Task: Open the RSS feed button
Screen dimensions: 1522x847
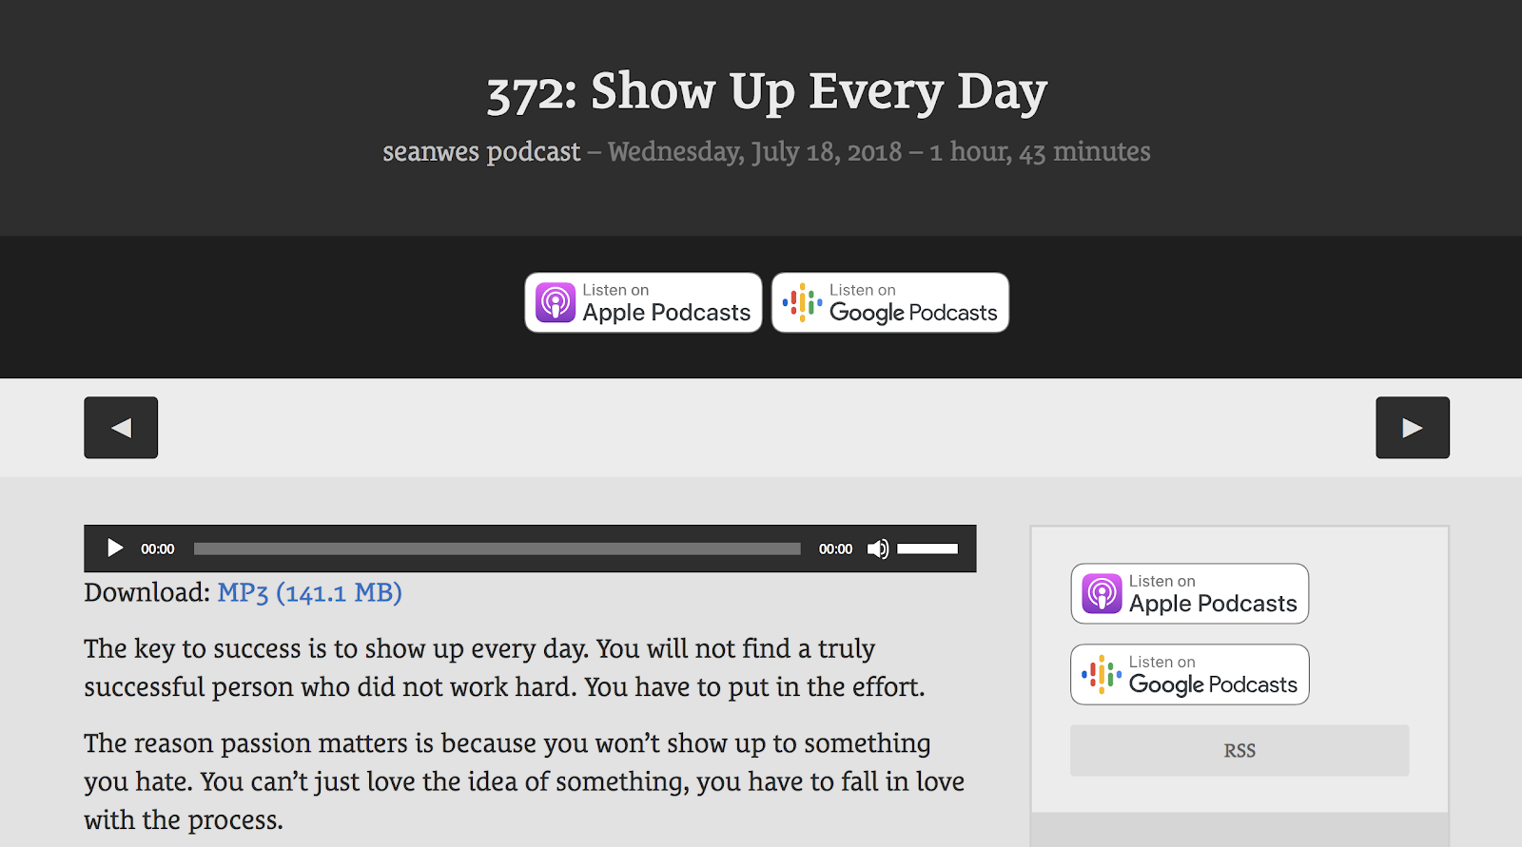Action: [x=1239, y=751]
